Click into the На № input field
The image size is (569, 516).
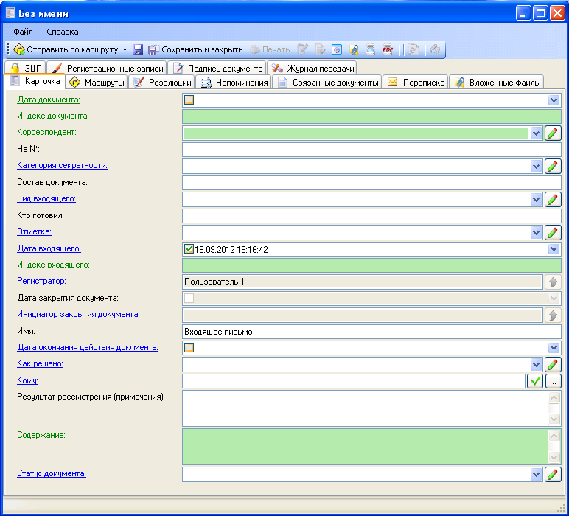[371, 150]
